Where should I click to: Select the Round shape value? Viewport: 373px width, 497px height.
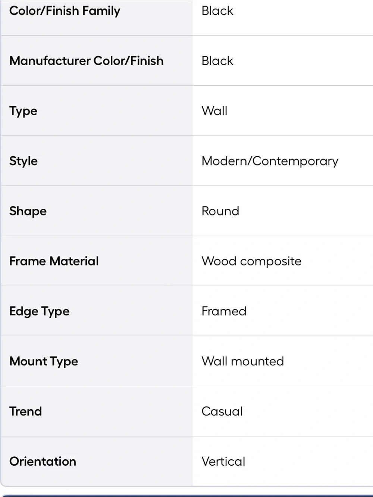[220, 211]
